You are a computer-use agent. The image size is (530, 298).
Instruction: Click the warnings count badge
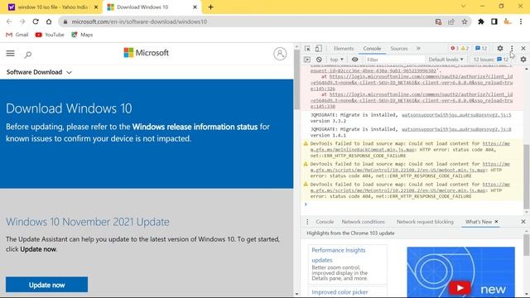click(x=465, y=48)
